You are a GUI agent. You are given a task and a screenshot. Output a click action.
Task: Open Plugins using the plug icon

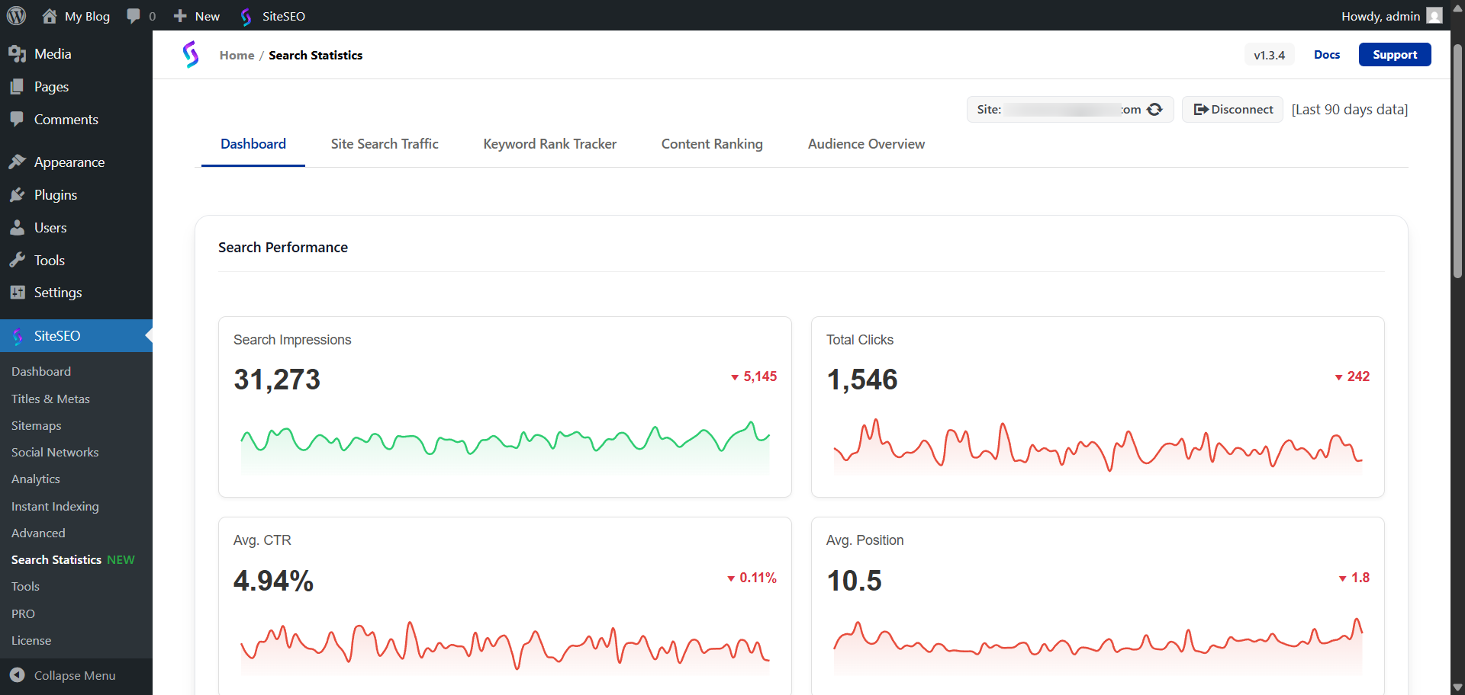coord(17,194)
